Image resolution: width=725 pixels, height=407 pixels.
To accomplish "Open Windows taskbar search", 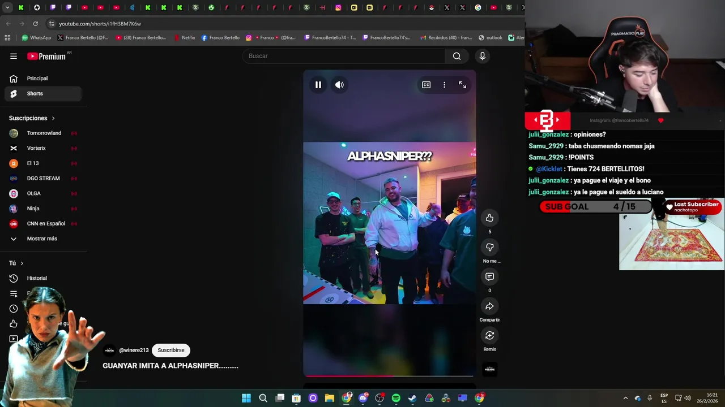I will [x=263, y=398].
